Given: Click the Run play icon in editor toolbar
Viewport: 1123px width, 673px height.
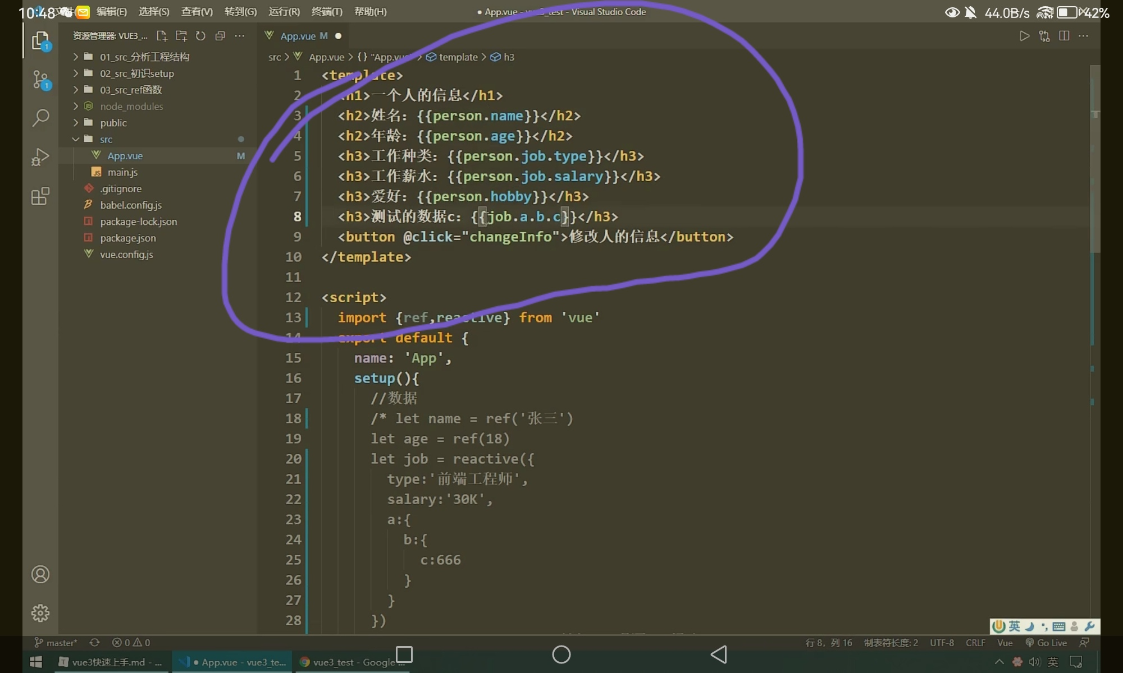Looking at the screenshot, I should coord(1024,36).
